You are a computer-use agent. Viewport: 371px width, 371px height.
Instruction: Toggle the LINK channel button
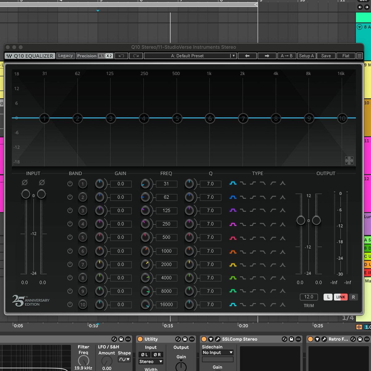point(341,297)
